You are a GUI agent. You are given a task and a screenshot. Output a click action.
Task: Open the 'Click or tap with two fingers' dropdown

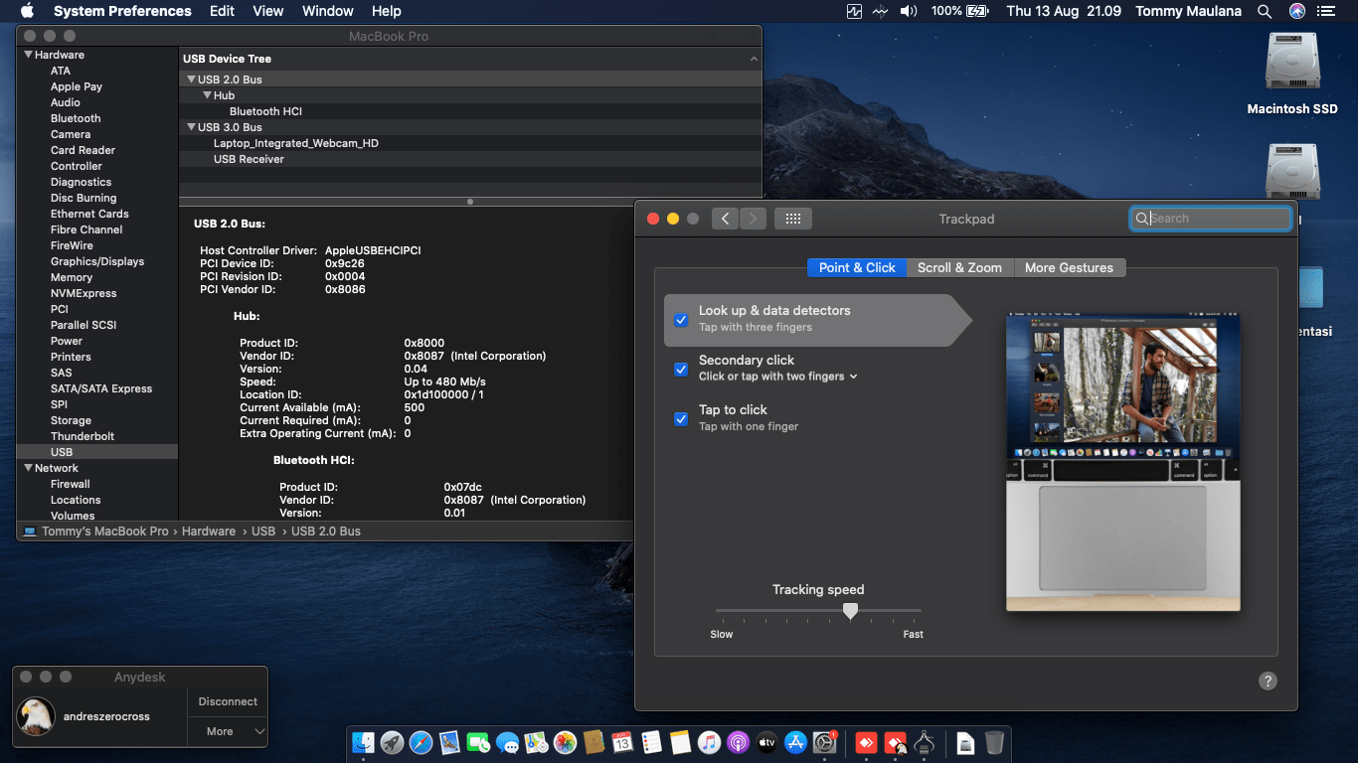(x=777, y=377)
